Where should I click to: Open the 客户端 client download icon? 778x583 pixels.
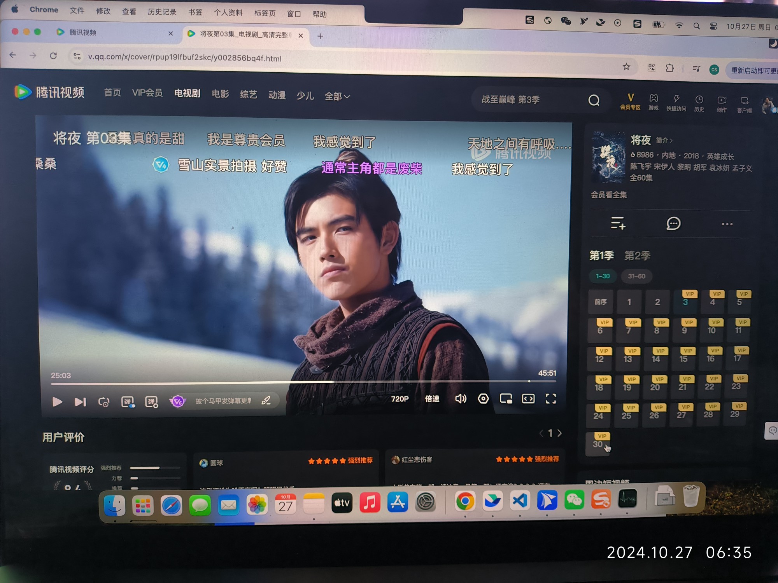click(744, 105)
